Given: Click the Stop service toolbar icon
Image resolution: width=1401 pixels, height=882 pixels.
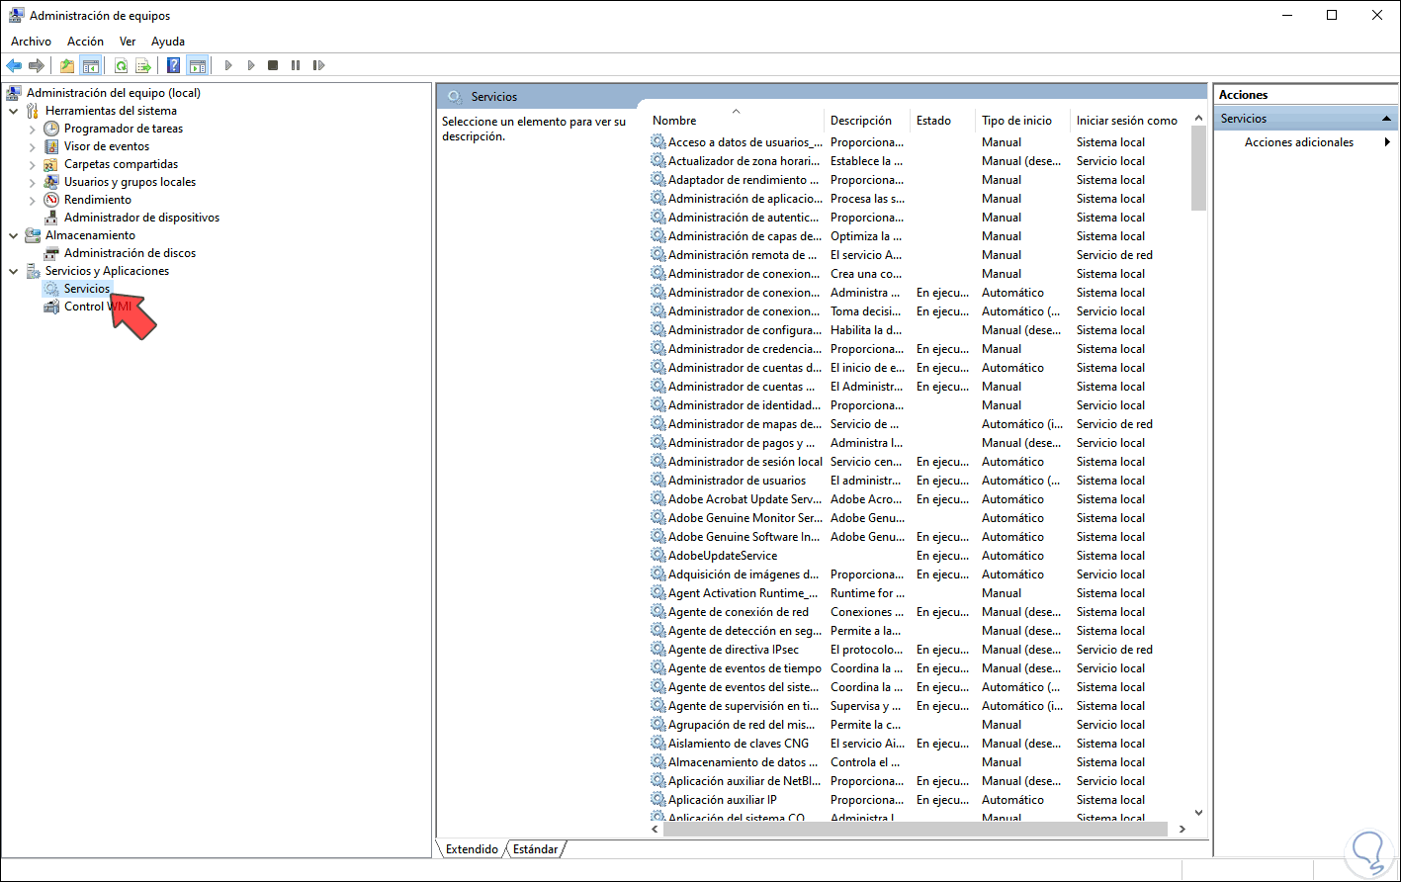Looking at the screenshot, I should [x=273, y=64].
